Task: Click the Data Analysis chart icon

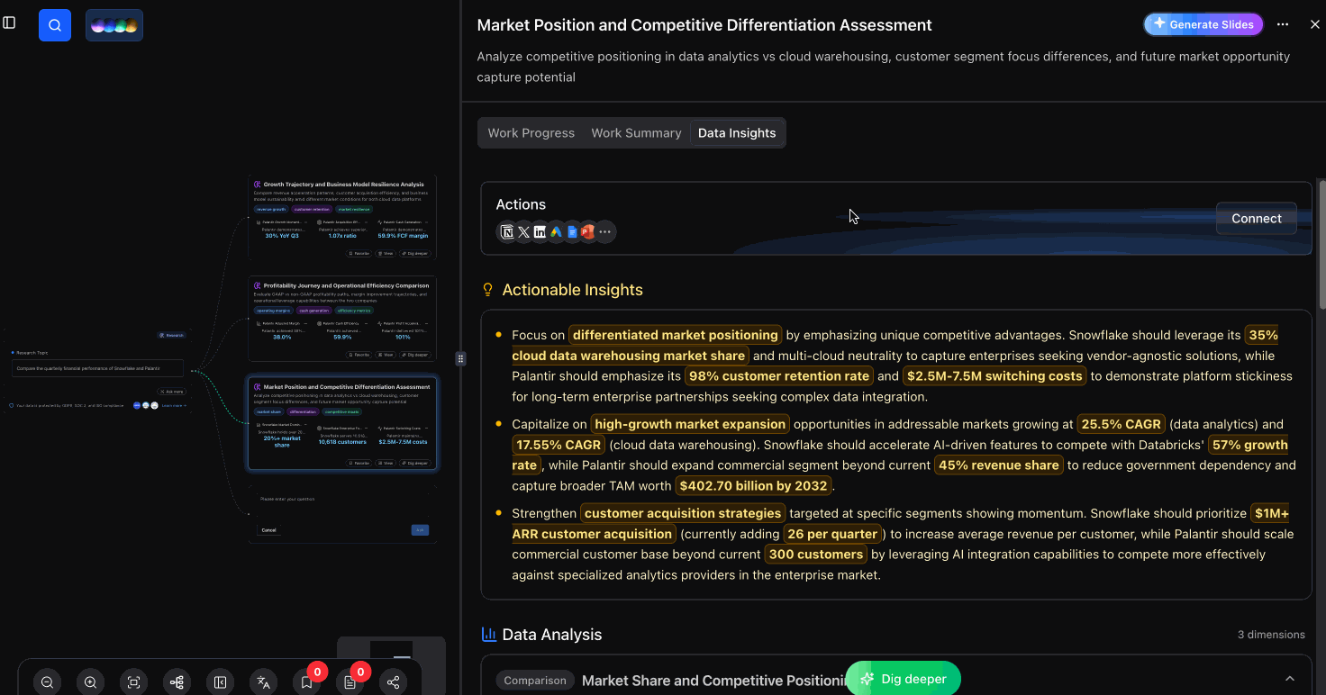Action: tap(489, 635)
